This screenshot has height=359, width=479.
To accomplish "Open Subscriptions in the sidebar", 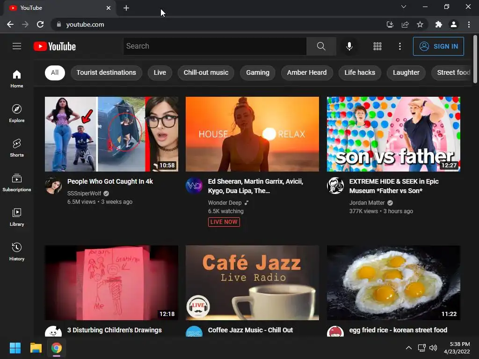I will pyautogui.click(x=17, y=182).
